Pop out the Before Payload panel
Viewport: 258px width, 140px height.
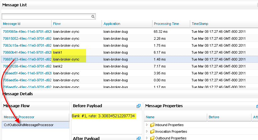pyautogui.click(x=138, y=106)
